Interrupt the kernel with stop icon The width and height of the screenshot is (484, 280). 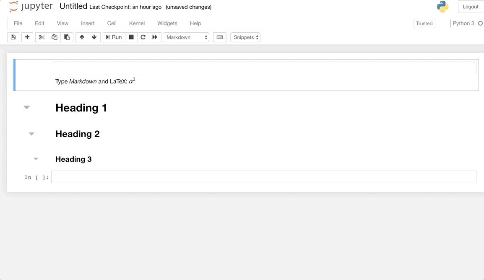(131, 37)
